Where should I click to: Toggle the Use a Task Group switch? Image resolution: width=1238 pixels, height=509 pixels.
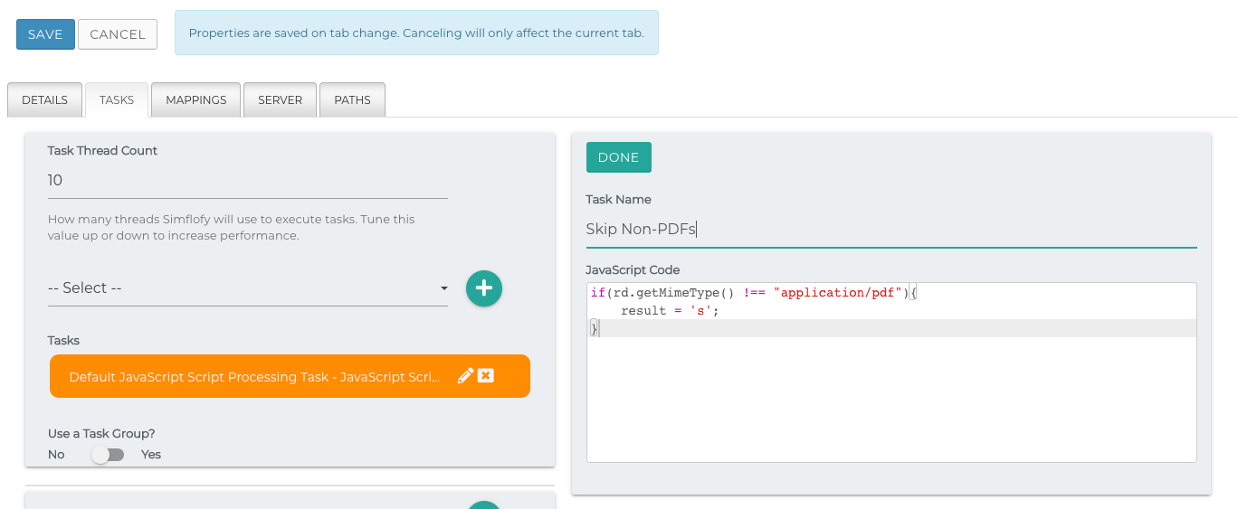click(x=108, y=455)
